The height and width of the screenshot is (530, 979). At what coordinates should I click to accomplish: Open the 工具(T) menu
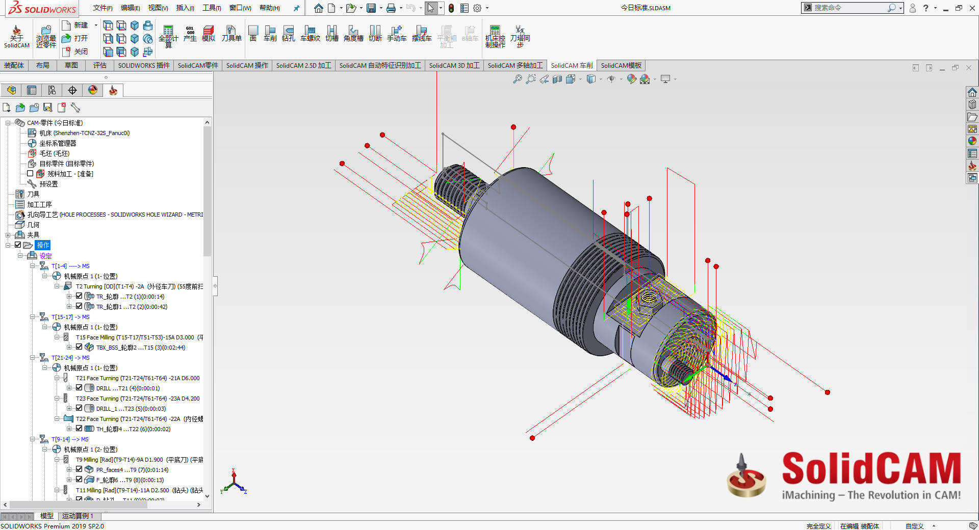[x=212, y=8]
